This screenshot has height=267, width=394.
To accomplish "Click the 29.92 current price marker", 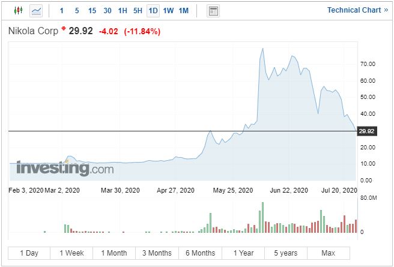I will pos(367,131).
